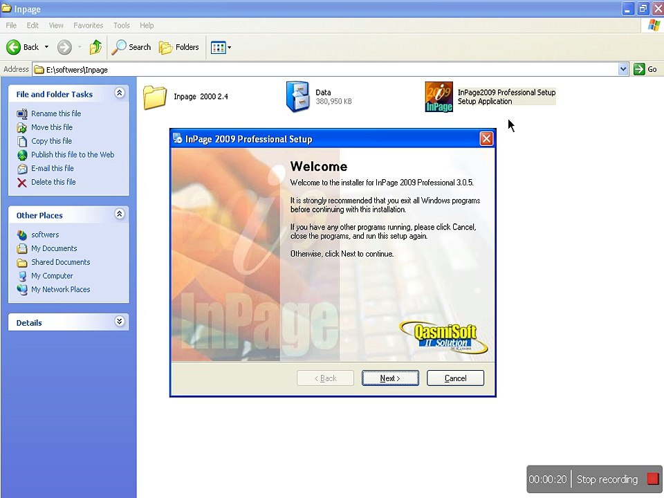Expand the Details panel
The width and height of the screenshot is (664, 498).
(120, 321)
